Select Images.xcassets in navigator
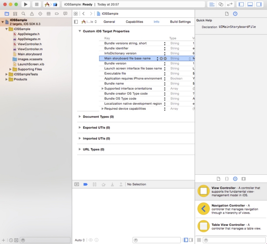 pyautogui.click(x=30, y=59)
